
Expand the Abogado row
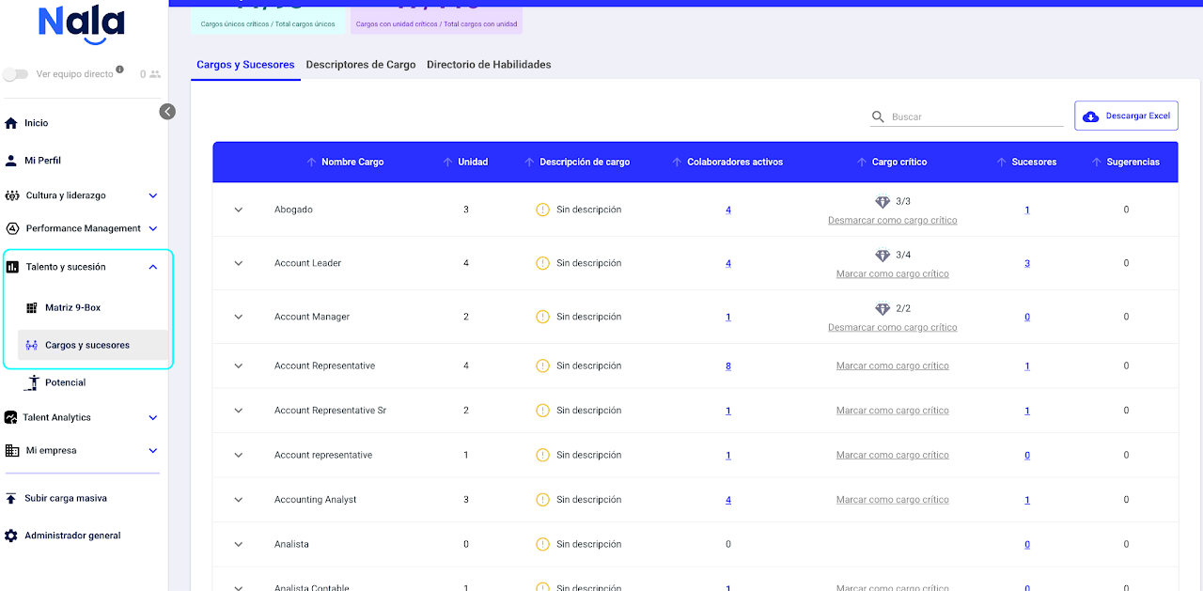point(239,210)
